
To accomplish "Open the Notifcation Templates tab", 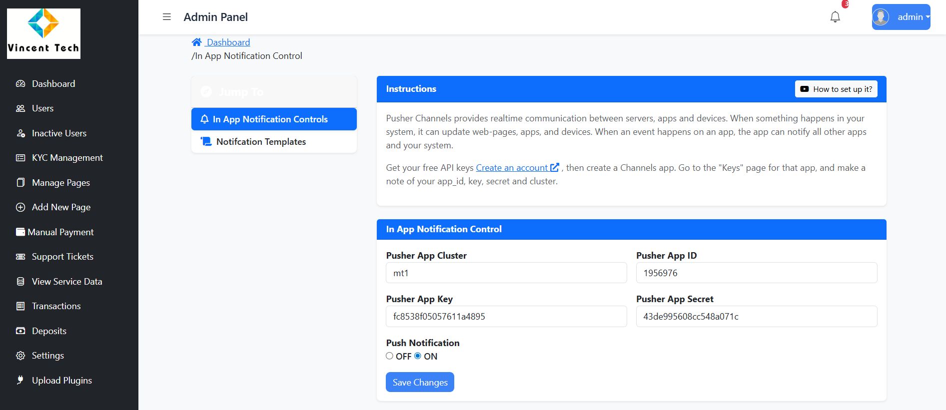I will pyautogui.click(x=261, y=142).
